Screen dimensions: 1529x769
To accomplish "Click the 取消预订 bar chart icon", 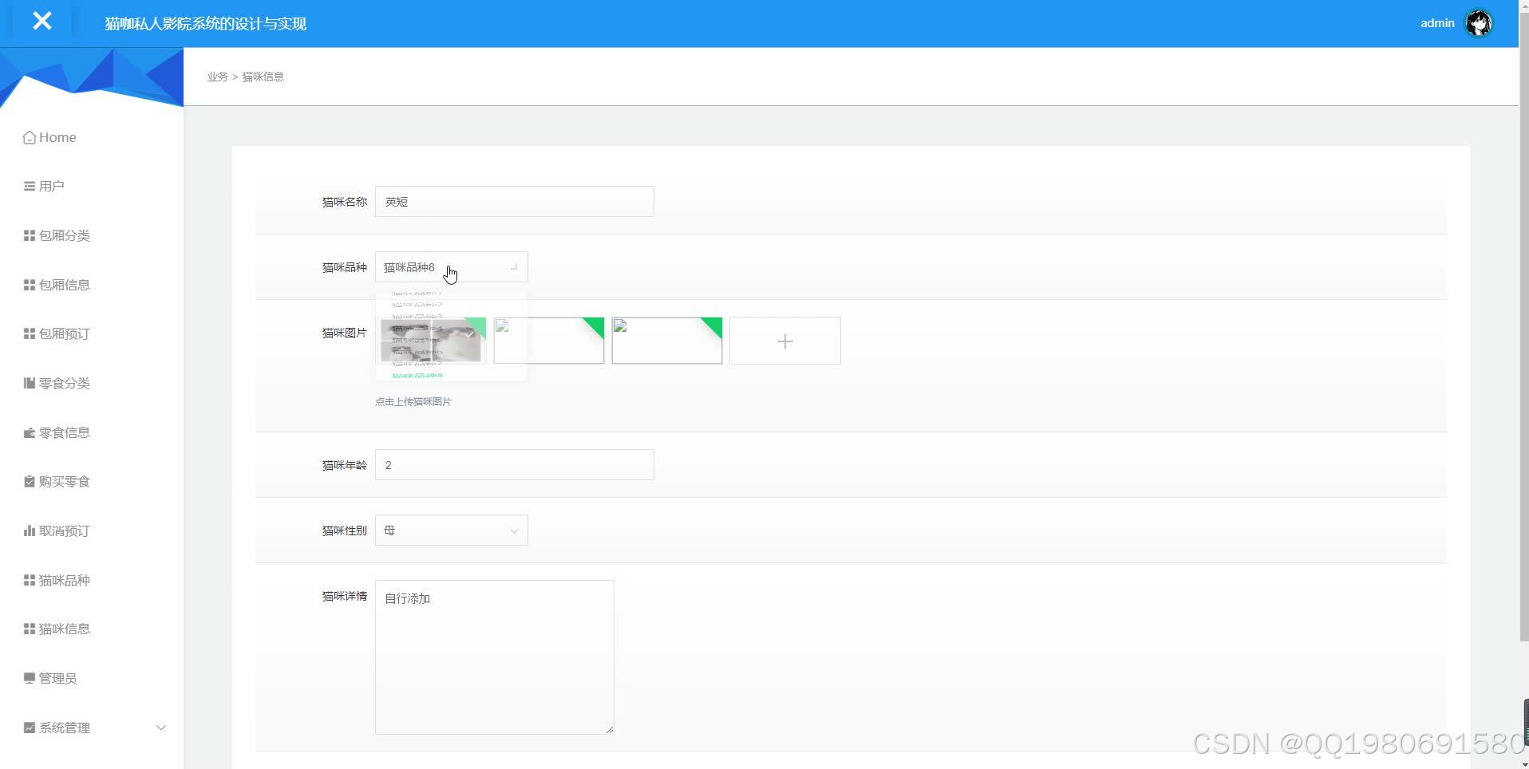I will click(x=30, y=530).
